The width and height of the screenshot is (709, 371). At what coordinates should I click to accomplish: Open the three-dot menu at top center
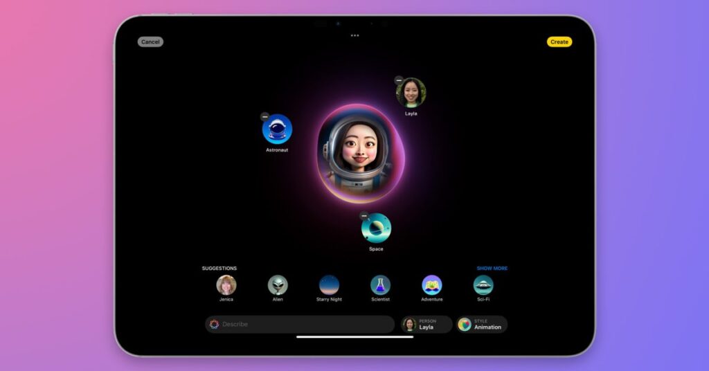tap(355, 35)
